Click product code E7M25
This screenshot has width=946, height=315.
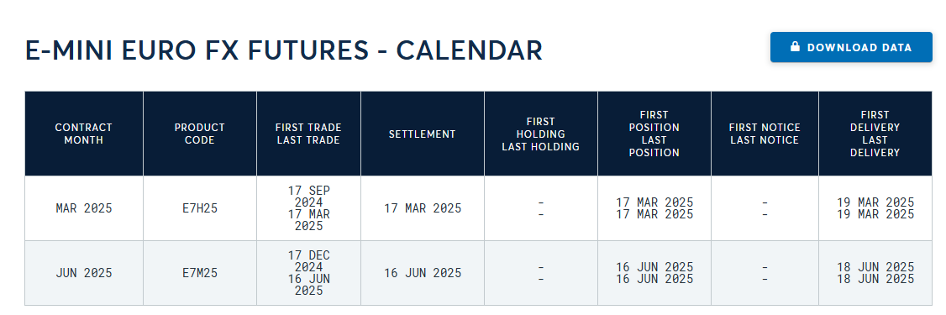point(200,273)
